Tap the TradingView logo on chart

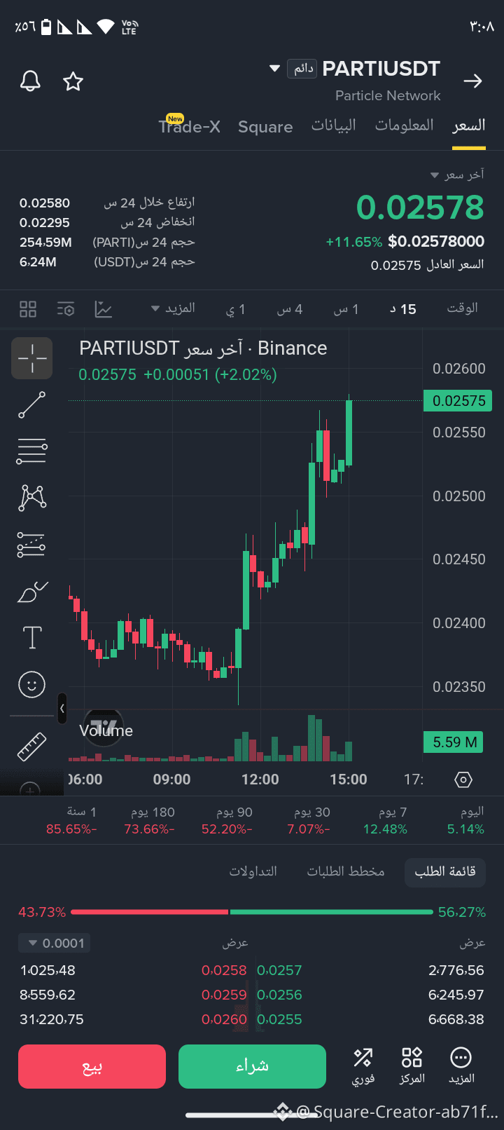coord(104,728)
